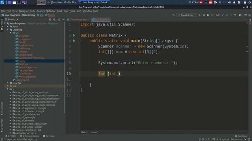The image size is (252, 141).
Task: Open the Structure side tool window tab
Action: 2,109
